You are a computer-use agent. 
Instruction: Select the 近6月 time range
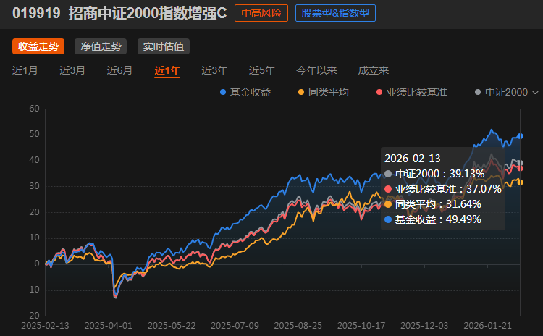coord(119,71)
